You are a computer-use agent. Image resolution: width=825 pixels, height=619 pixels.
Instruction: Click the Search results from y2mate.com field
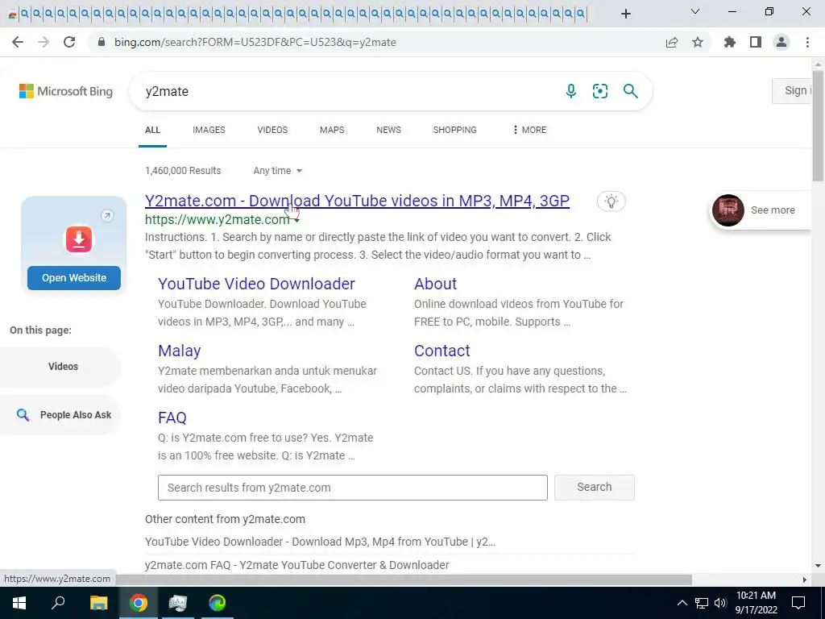(353, 488)
